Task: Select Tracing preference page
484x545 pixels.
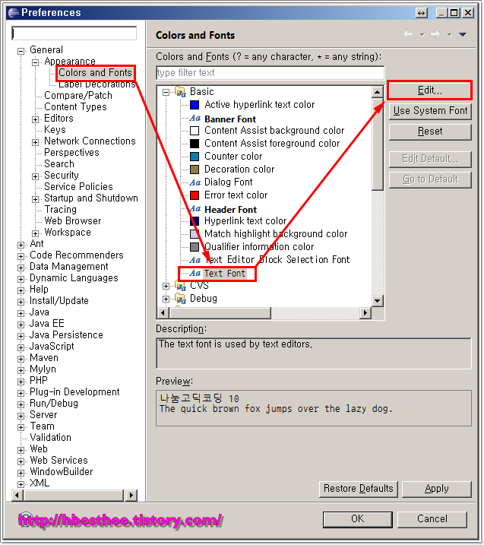Action: coord(61,210)
